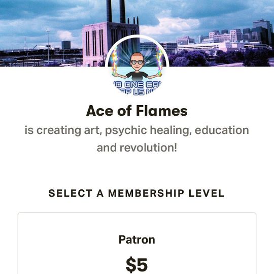Click the "SELECT A MEMBERSHIP LEVEL" heading

click(x=136, y=193)
